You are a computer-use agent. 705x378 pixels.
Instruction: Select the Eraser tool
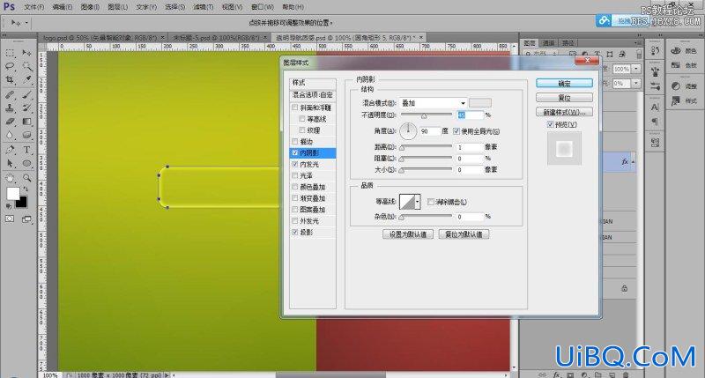(10, 122)
